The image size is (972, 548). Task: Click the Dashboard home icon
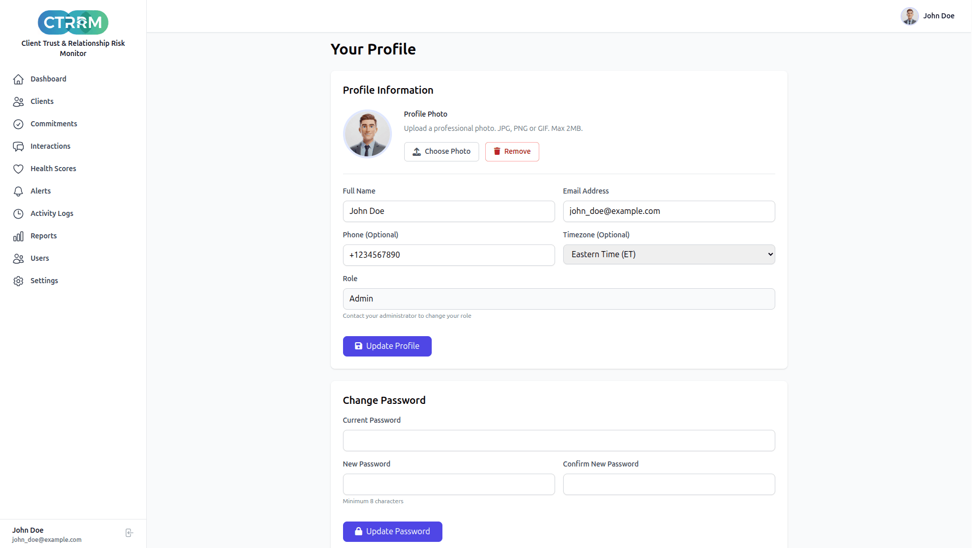[18, 79]
